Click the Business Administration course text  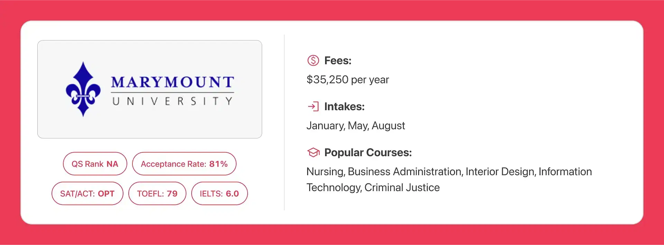click(x=405, y=172)
